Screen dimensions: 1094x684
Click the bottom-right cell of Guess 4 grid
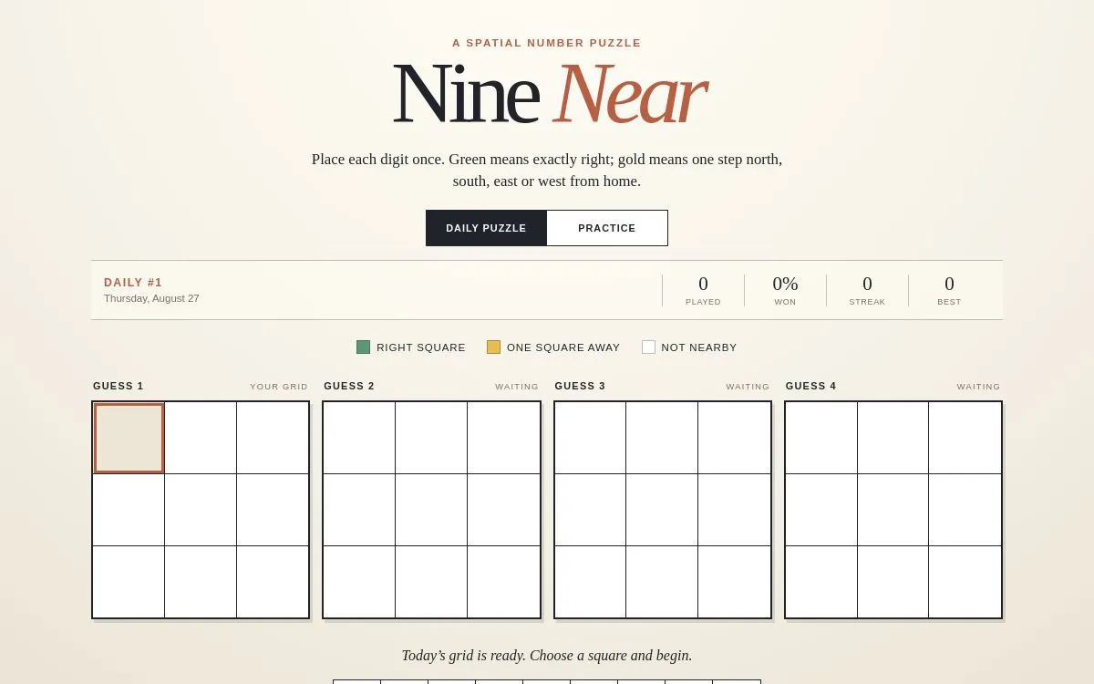[x=965, y=582]
